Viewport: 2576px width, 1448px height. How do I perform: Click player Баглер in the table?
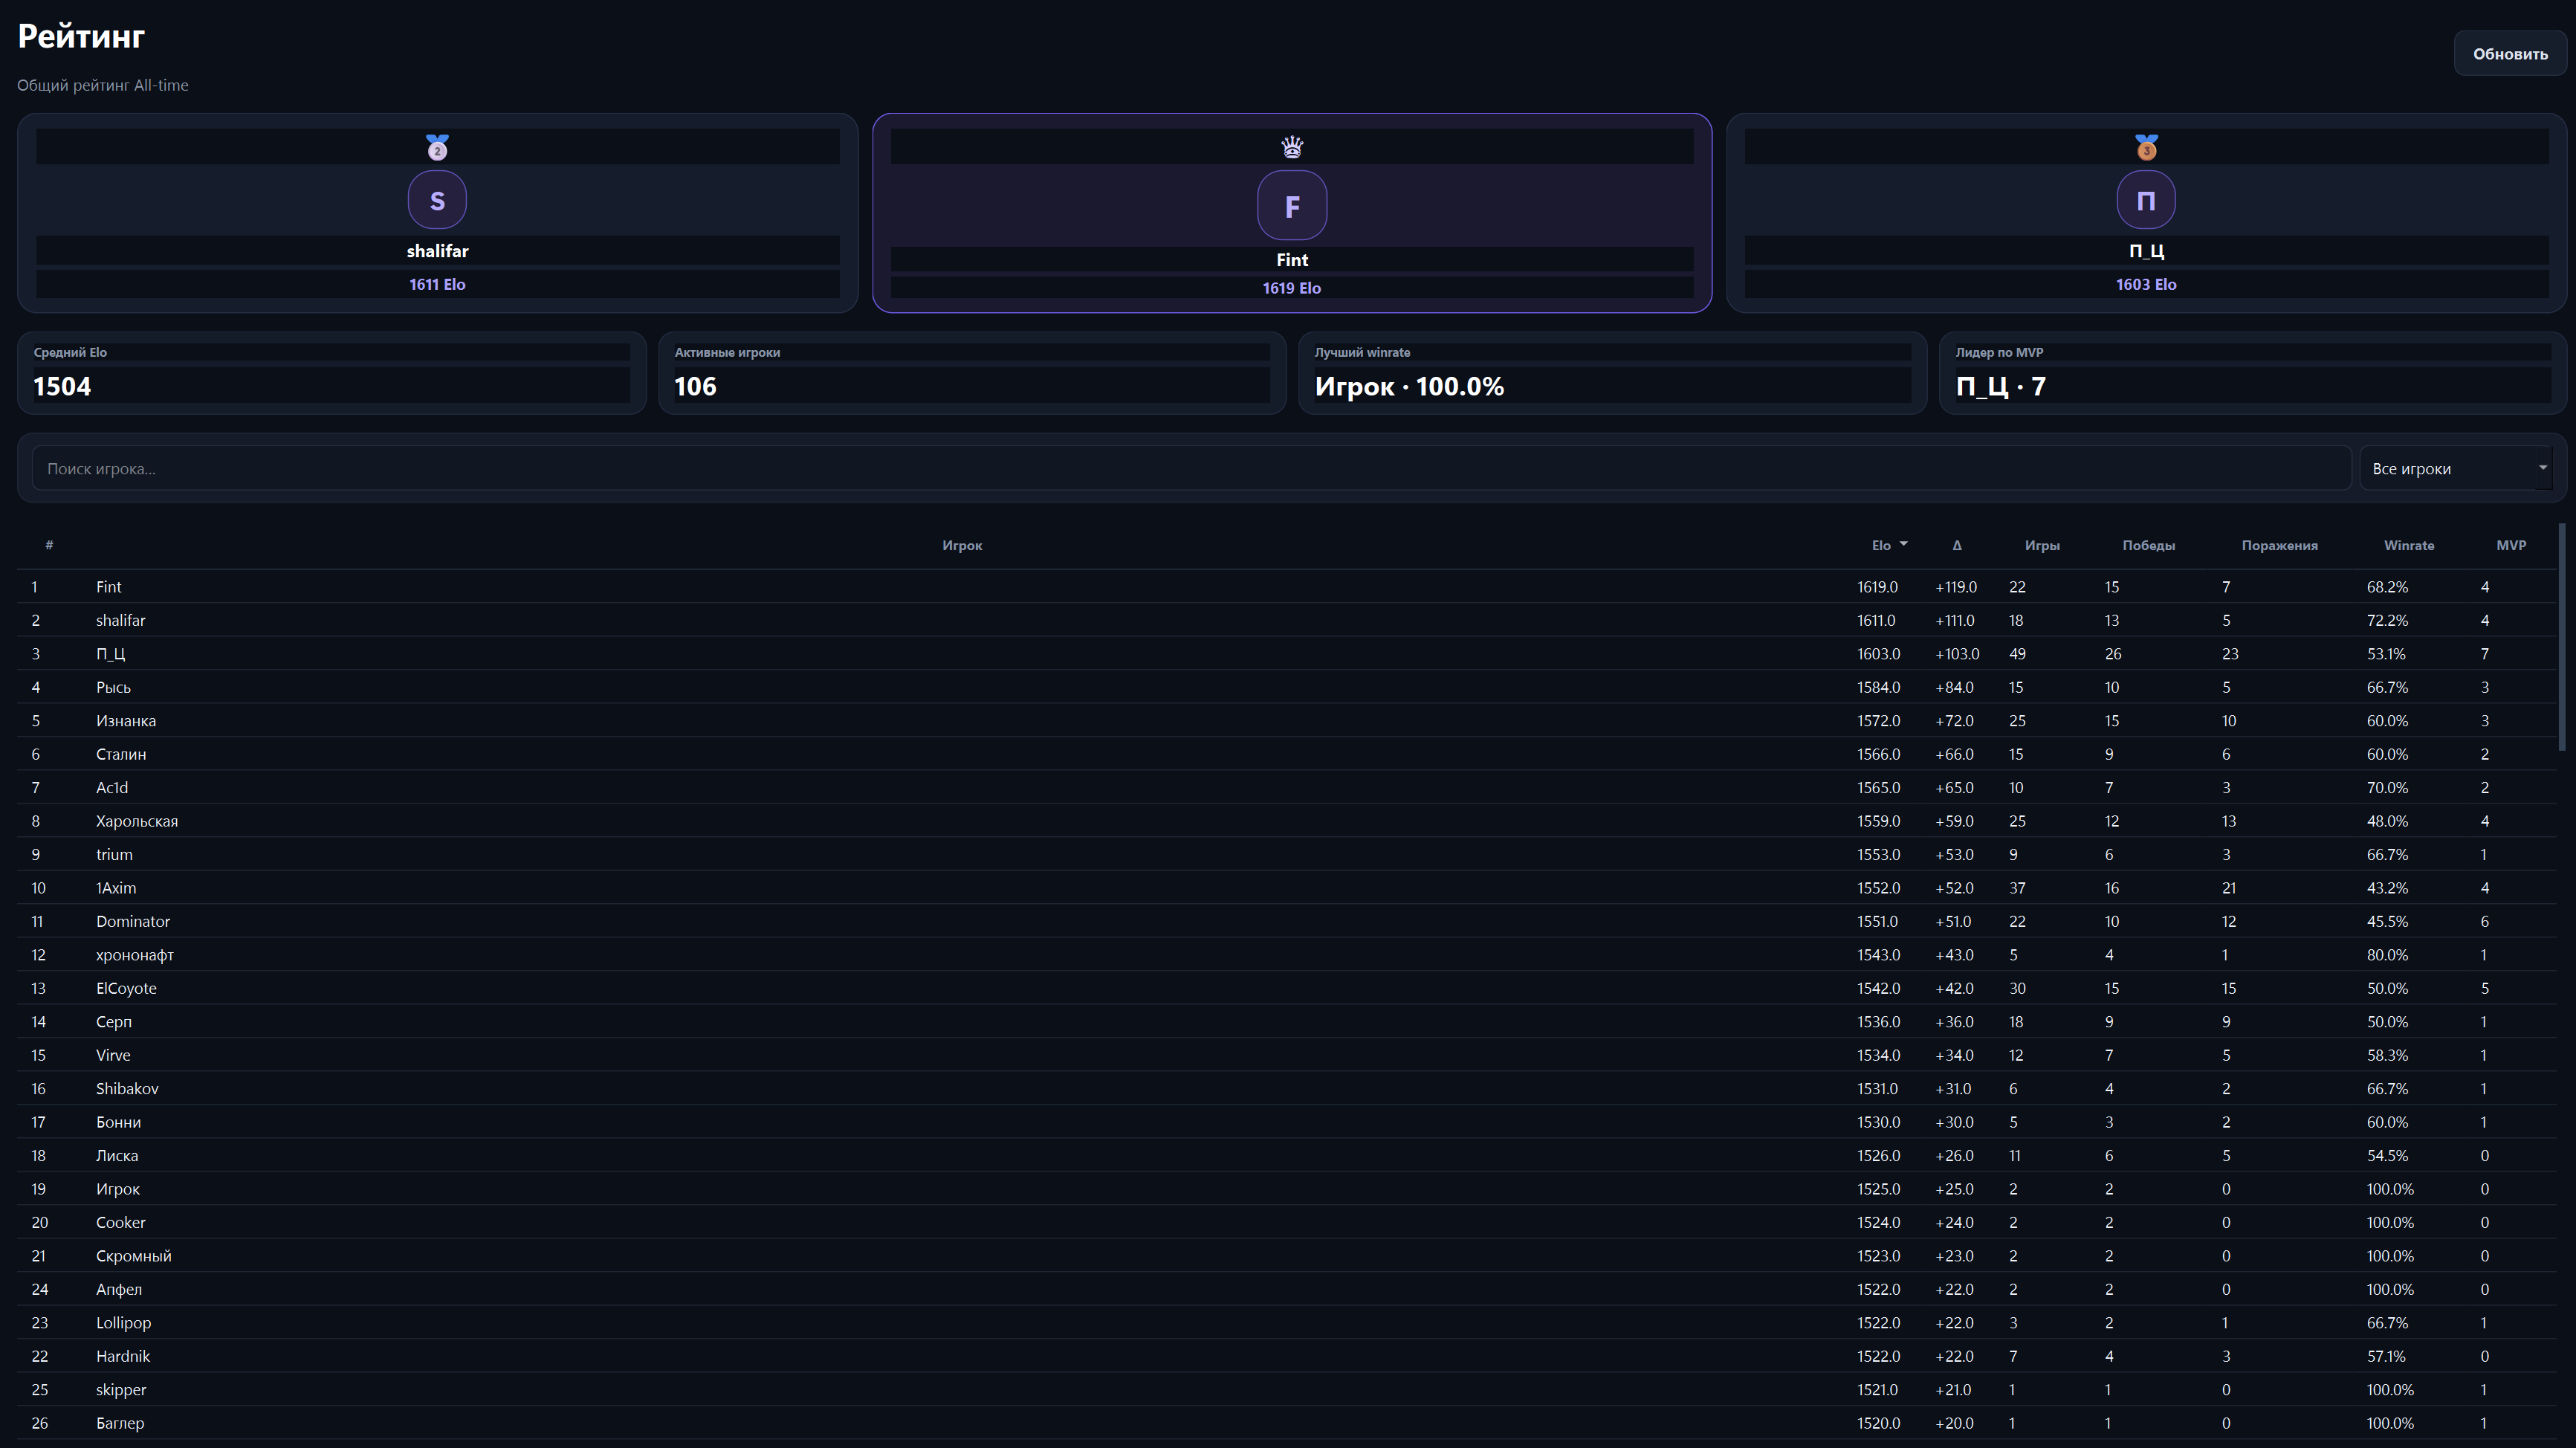click(119, 1424)
